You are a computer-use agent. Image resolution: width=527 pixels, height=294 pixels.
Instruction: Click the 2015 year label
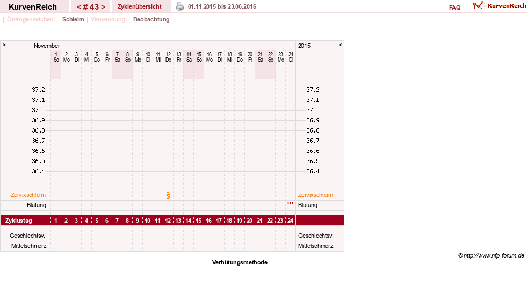point(304,46)
